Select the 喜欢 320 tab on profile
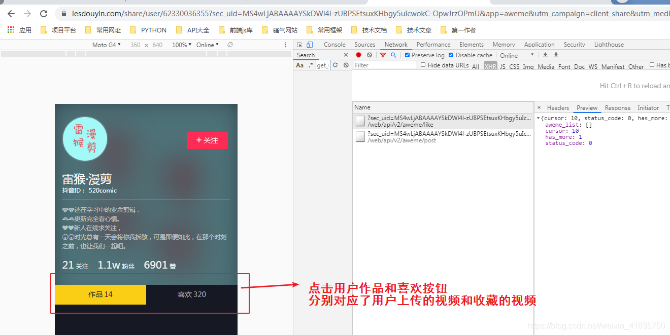 point(192,294)
